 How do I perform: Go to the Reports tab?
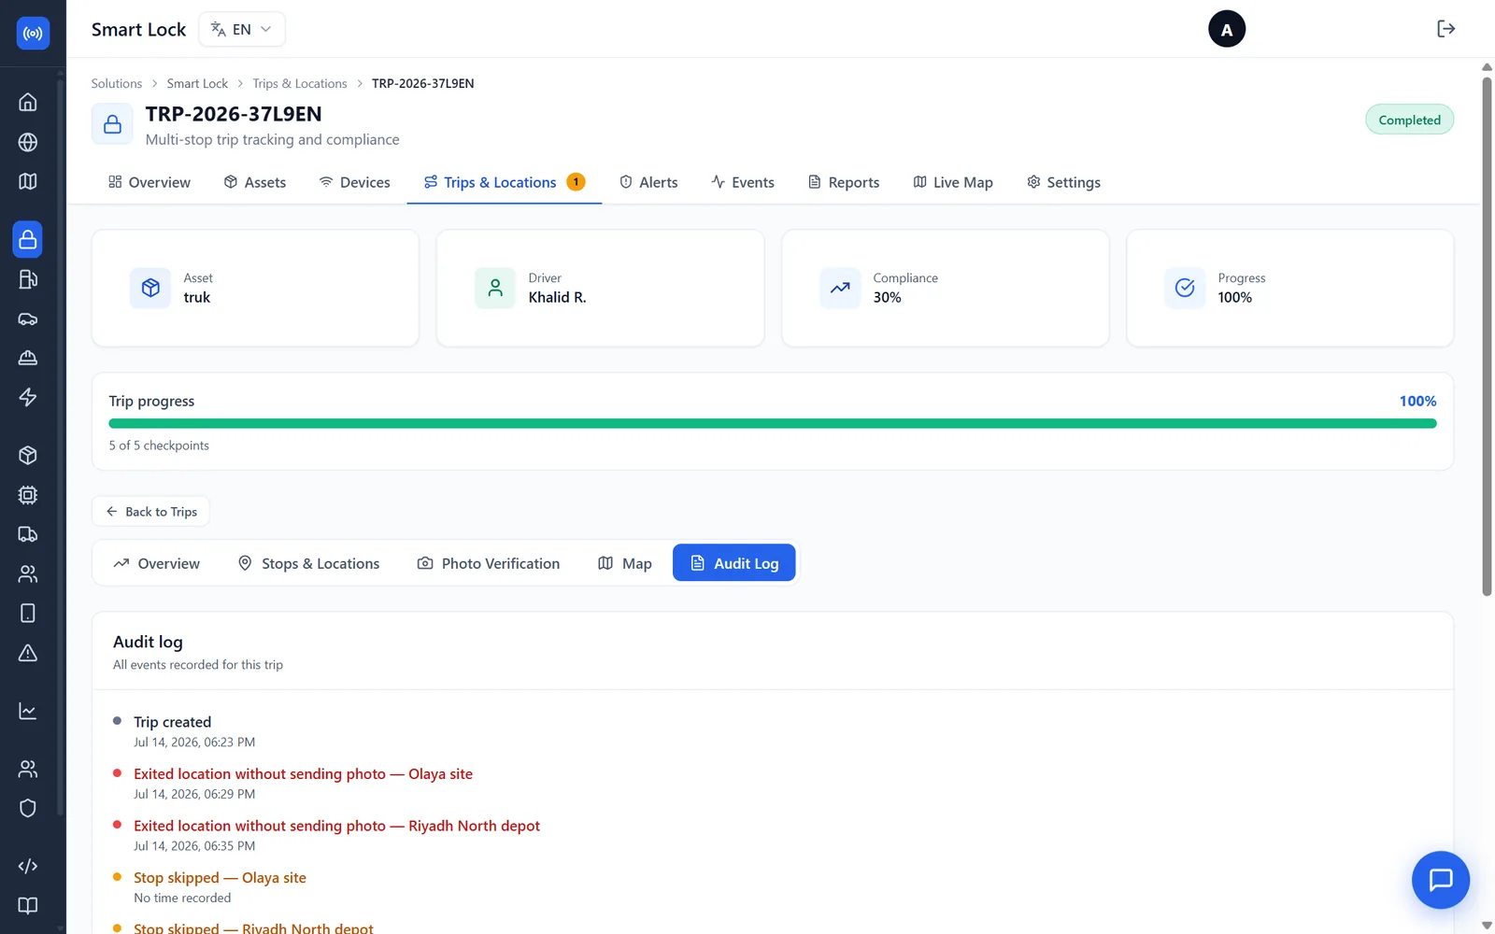tap(844, 182)
